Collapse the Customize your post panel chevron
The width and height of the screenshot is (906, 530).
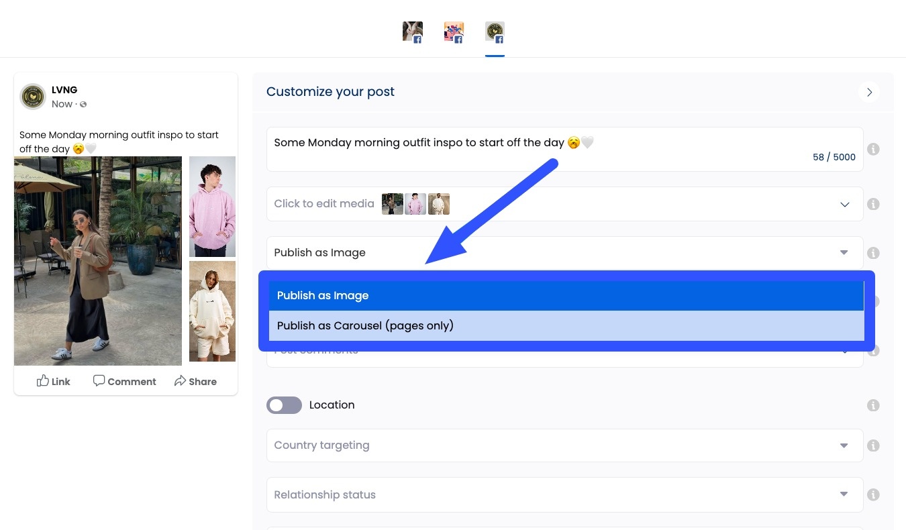point(869,92)
